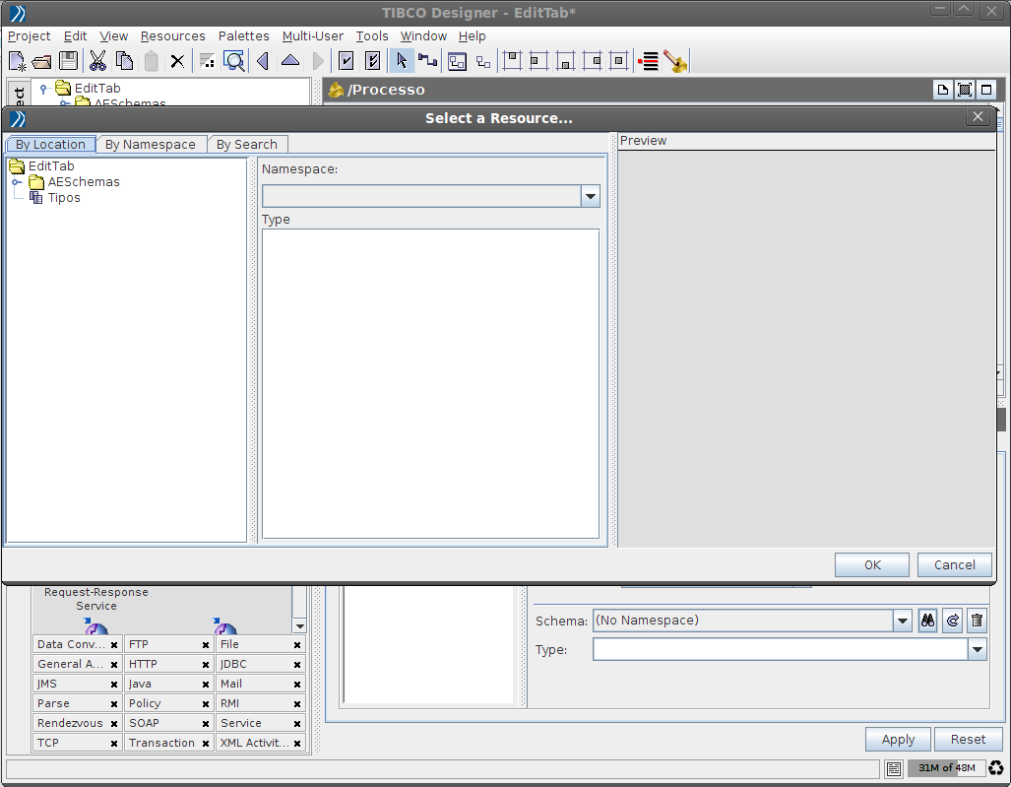Screen dimensions: 1011x787
Task: Select the Tipos item in tree
Action: pyautogui.click(x=64, y=198)
